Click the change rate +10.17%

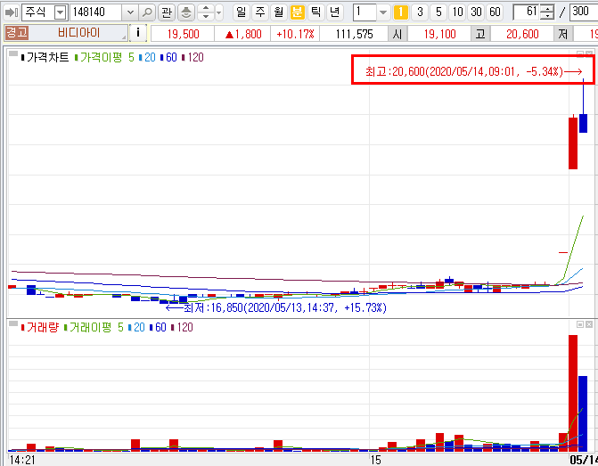pyautogui.click(x=295, y=35)
